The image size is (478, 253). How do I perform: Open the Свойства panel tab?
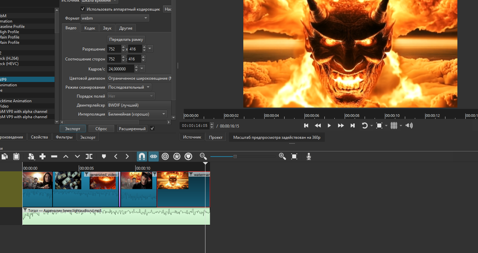coord(39,137)
